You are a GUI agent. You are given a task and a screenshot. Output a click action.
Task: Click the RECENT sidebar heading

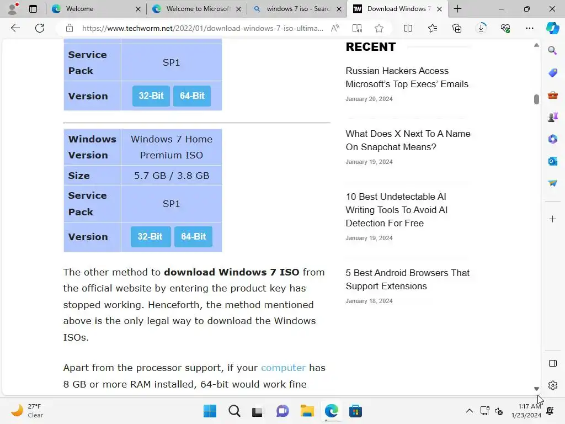click(370, 47)
